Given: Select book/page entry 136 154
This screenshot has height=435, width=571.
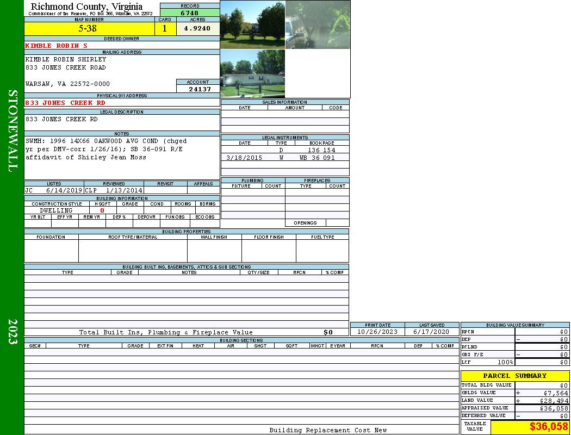Looking at the screenshot, I should pyautogui.click(x=321, y=150).
